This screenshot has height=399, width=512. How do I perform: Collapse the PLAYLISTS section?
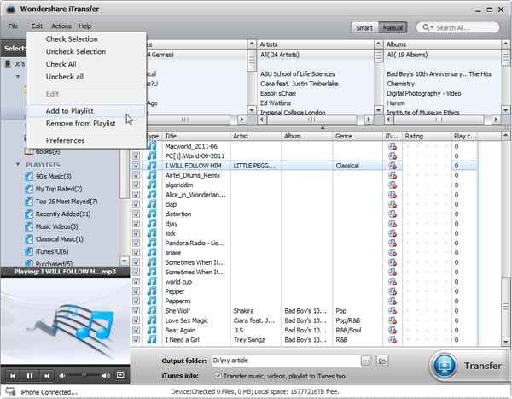pyautogui.click(x=18, y=165)
